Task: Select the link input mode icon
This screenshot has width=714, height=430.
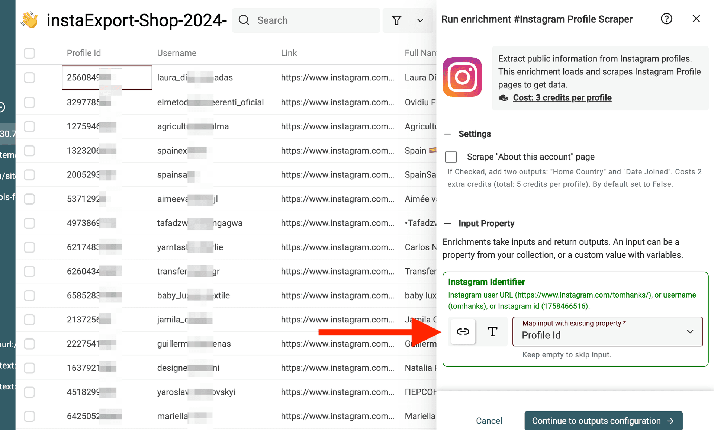Action: coord(463,331)
